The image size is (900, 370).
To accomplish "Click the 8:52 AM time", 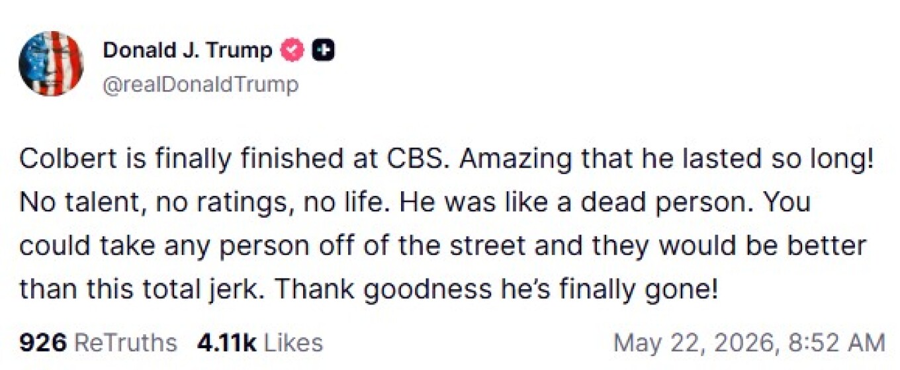I will click(837, 342).
